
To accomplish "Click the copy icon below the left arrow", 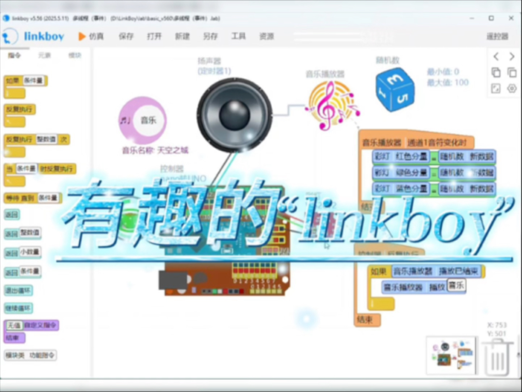I will point(496,73).
